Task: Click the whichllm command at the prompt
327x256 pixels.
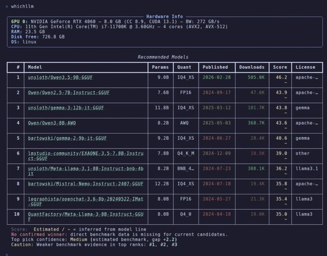Action: tap(22, 6)
